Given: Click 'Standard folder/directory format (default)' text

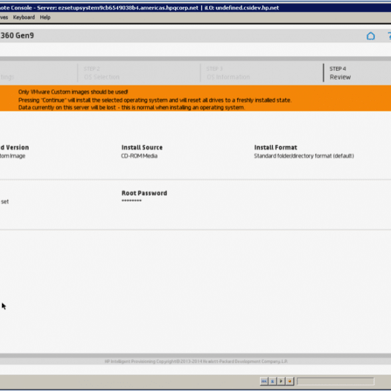Looking at the screenshot, I should click(x=303, y=156).
